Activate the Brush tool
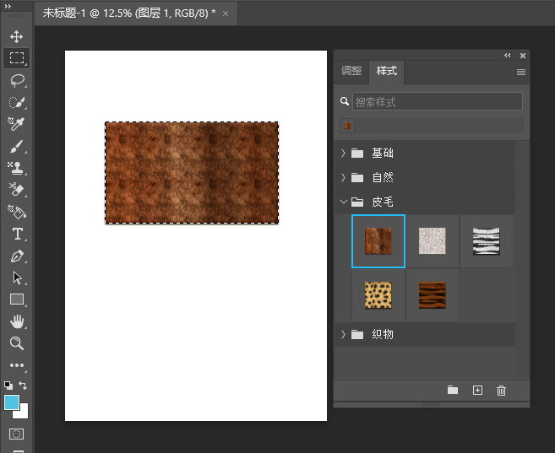 coord(17,146)
